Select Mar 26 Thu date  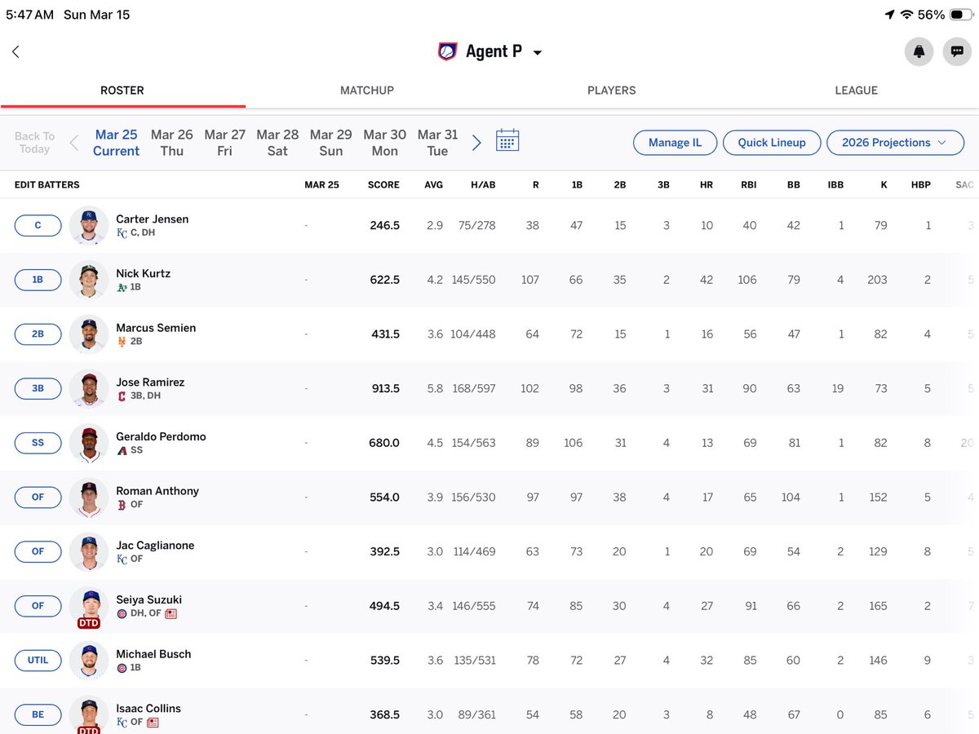tap(172, 143)
